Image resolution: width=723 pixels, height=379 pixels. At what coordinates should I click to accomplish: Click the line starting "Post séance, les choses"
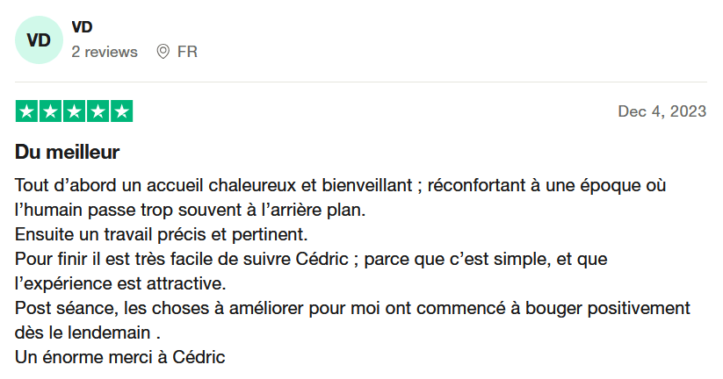pos(353,309)
